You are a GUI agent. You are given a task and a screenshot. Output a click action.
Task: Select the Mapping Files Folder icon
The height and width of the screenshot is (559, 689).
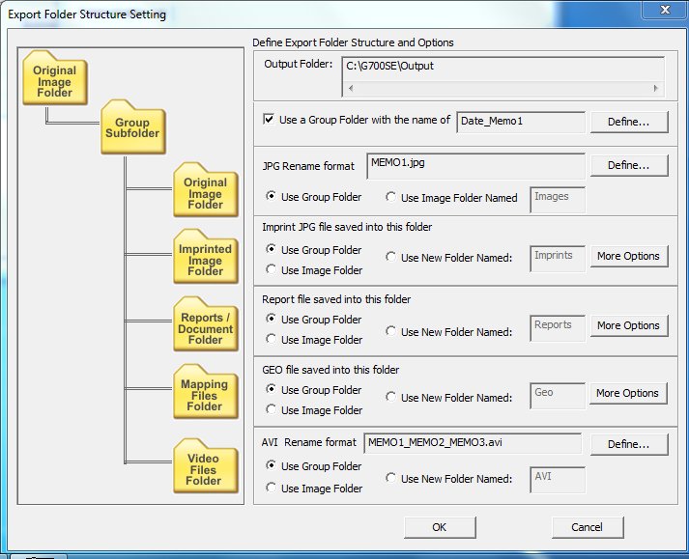click(x=206, y=392)
